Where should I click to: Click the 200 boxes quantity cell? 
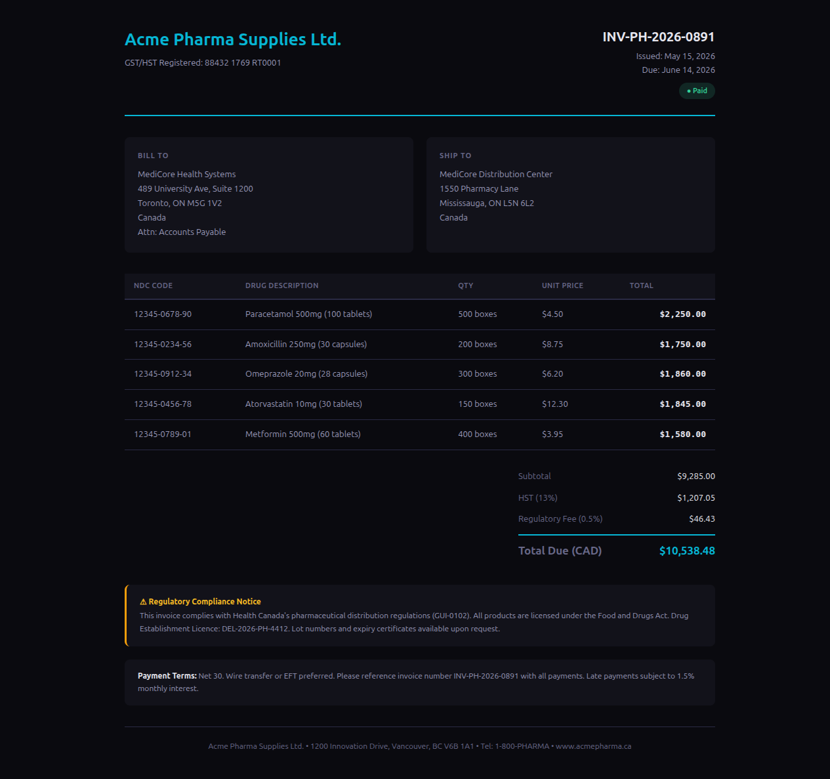[x=478, y=345]
